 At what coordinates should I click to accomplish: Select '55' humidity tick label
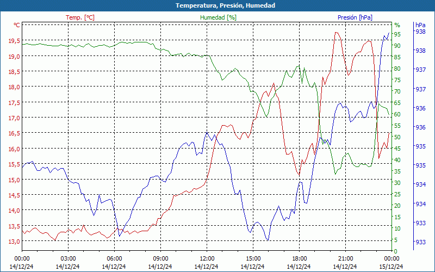click(397, 126)
